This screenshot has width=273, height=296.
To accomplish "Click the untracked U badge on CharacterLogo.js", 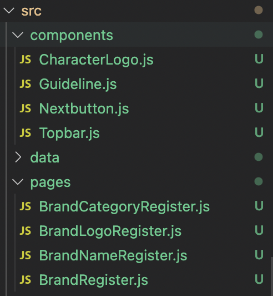I will coord(259,59).
